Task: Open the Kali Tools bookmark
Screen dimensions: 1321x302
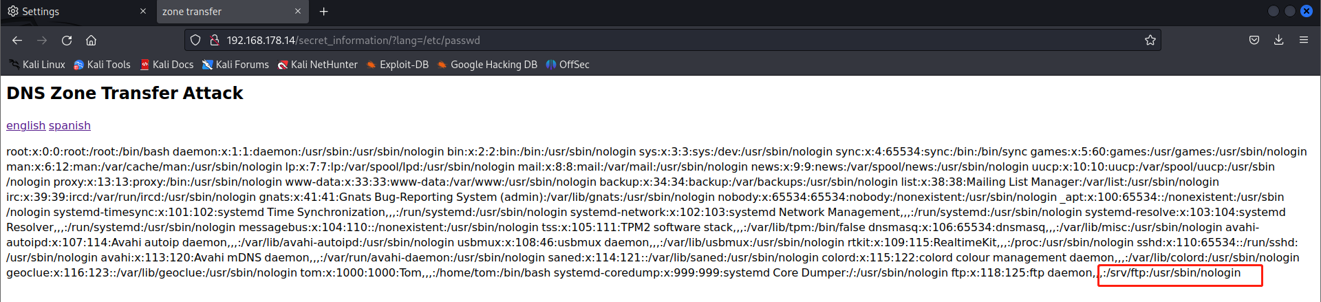Action: [x=102, y=65]
